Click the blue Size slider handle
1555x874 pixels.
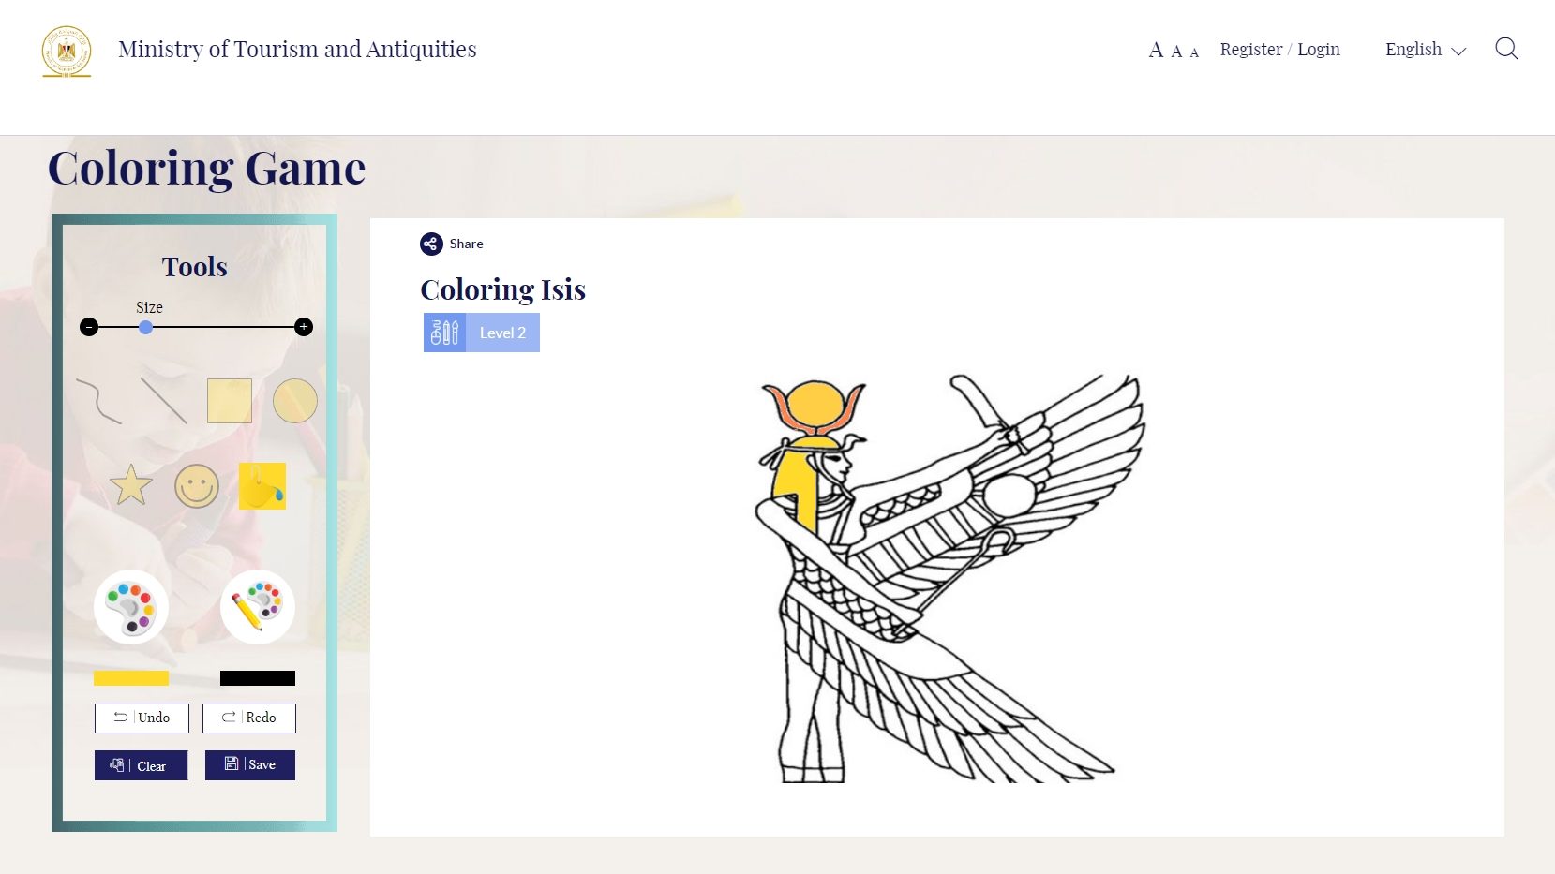pyautogui.click(x=145, y=327)
